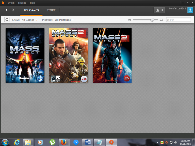Screen dimensions: 195x146
Task: Expand the All Platforms dropdown
Action: click(x=64, y=20)
